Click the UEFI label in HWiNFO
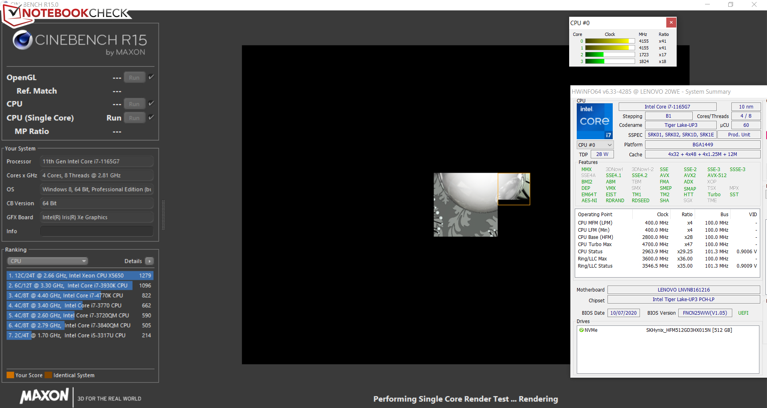This screenshot has height=408, width=767. pos(743,313)
